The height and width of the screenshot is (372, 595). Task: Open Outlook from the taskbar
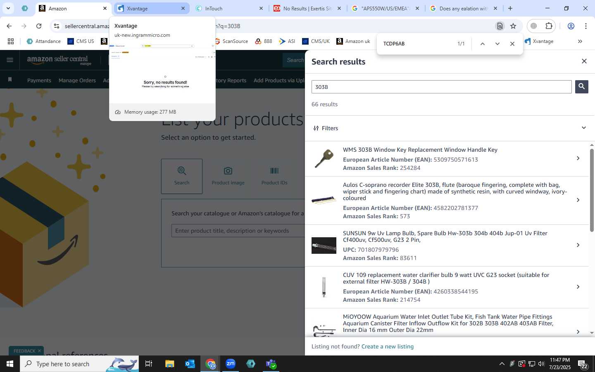click(190, 364)
